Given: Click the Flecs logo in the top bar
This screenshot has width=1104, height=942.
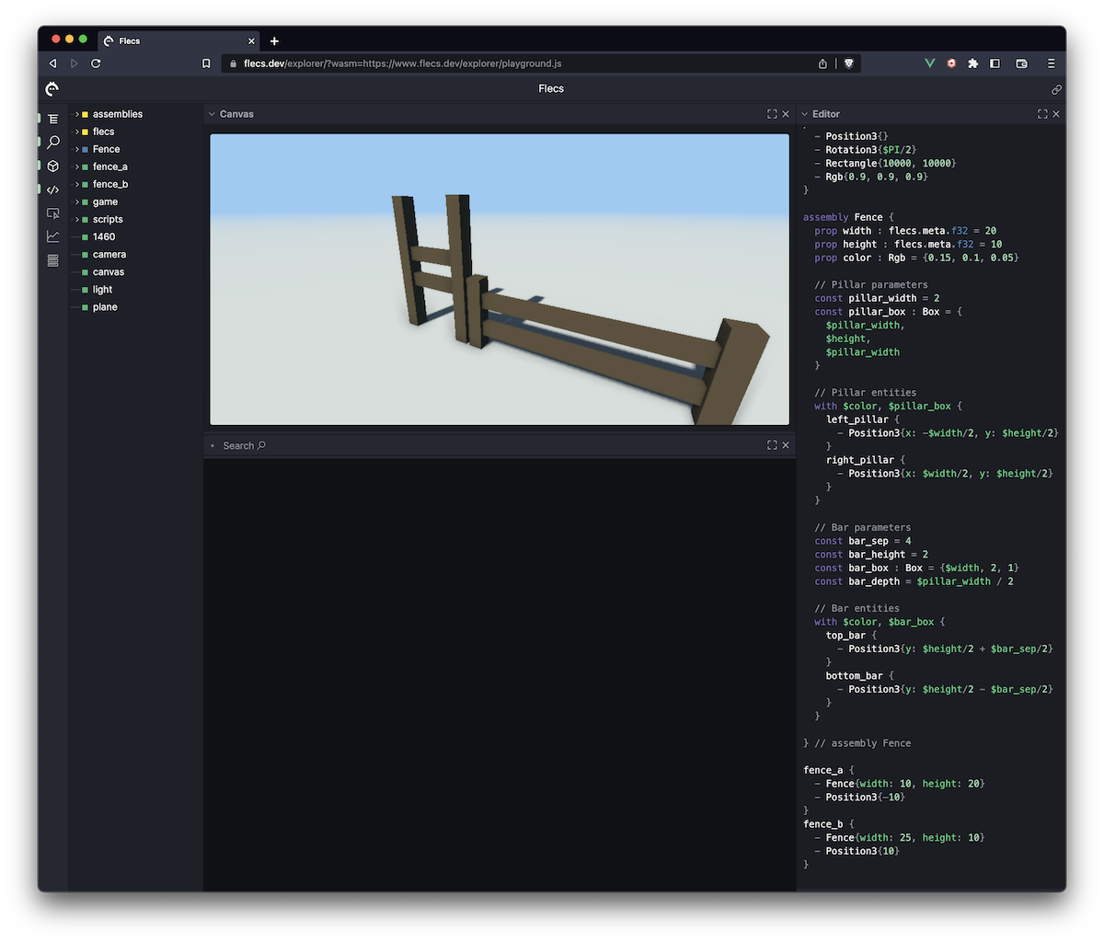Looking at the screenshot, I should pos(52,88).
